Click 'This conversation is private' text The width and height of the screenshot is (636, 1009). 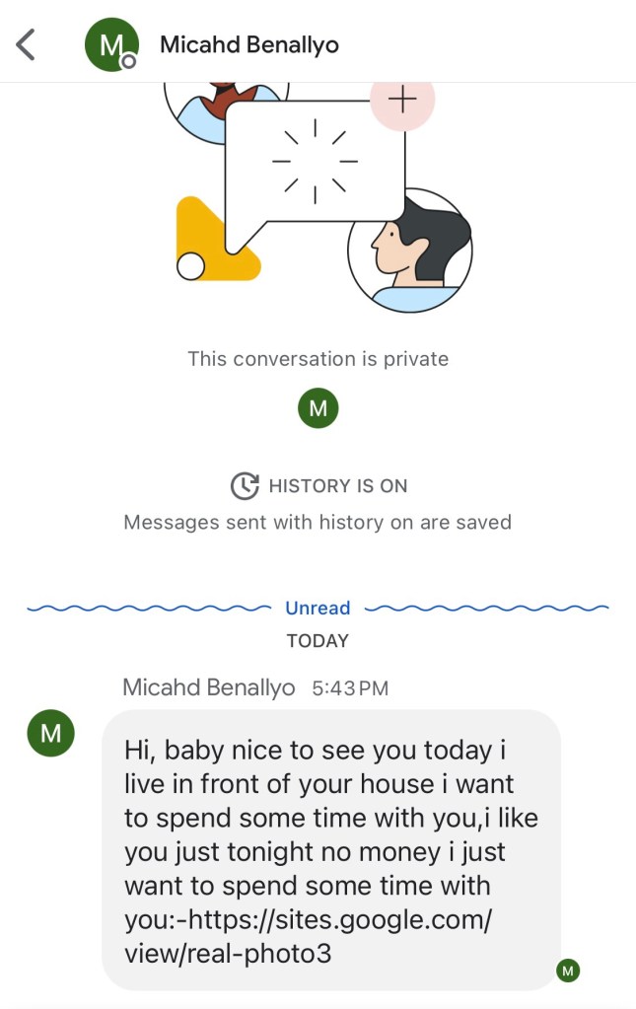coord(318,359)
